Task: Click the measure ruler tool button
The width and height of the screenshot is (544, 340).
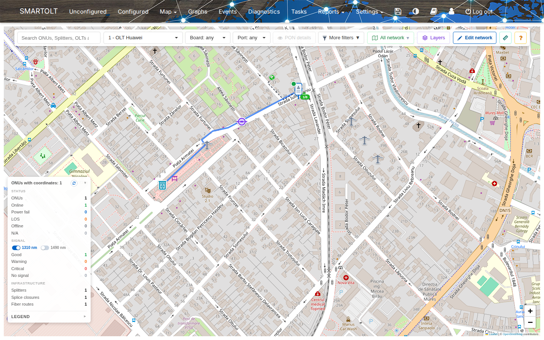Action: point(505,38)
